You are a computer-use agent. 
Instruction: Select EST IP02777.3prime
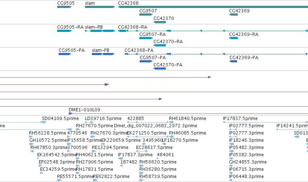tap(246, 133)
